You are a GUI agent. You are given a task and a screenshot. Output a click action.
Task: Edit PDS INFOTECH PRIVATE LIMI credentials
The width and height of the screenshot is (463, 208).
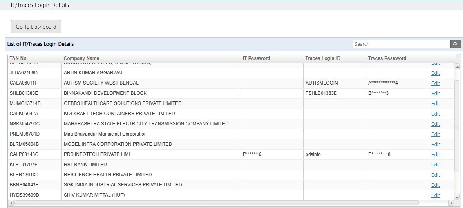pyautogui.click(x=436, y=154)
